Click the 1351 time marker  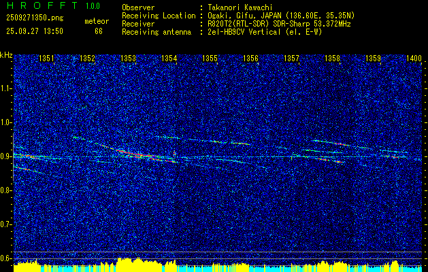[x=46, y=58]
